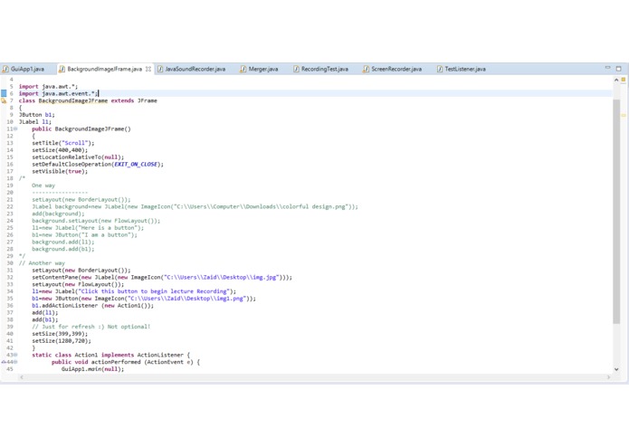Click the "JLabel l1;" declaration
629x447 pixels.
point(35,122)
